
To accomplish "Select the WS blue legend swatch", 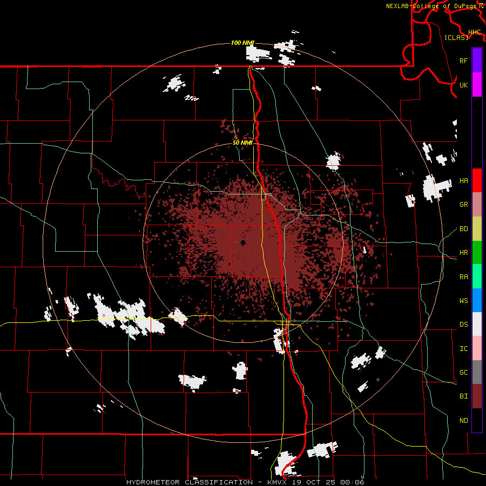I will pyautogui.click(x=477, y=300).
